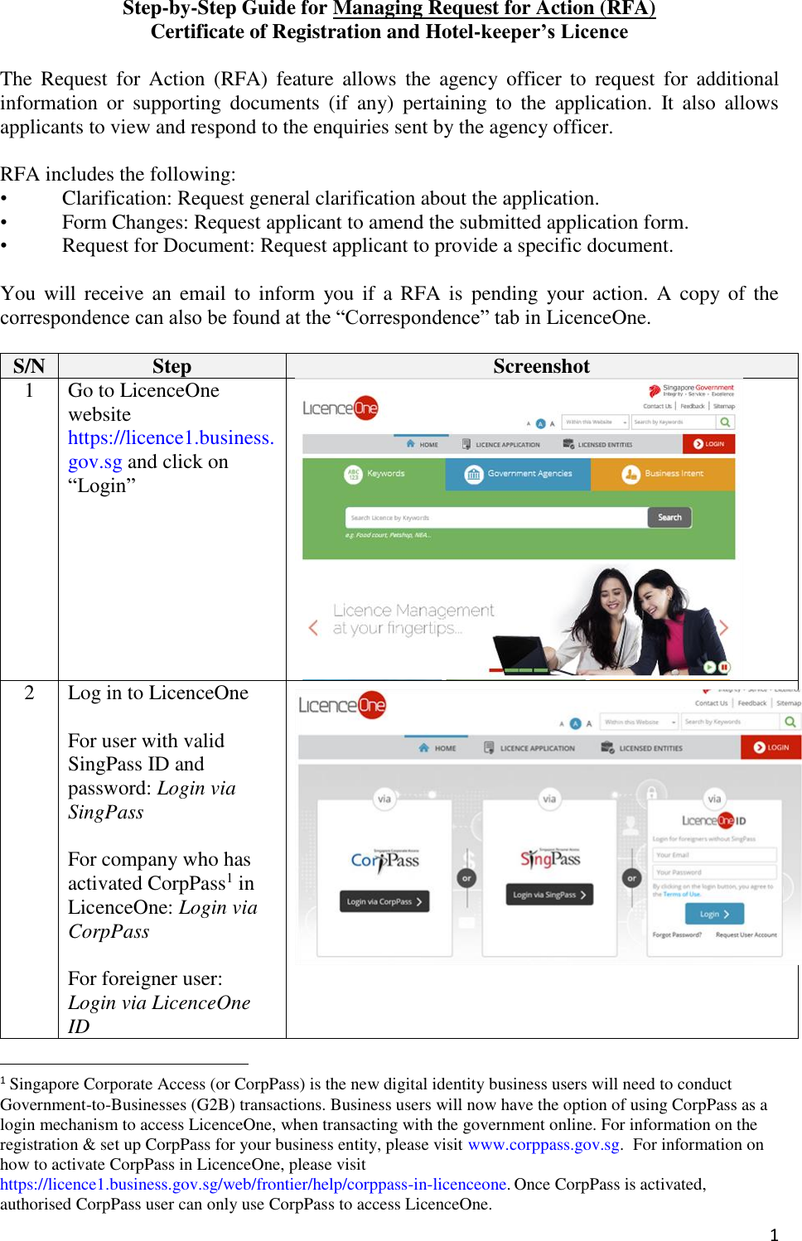
Task: Select the red LOGIN menu item
Action: (x=711, y=444)
